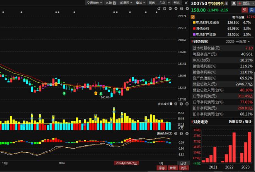255x172 pixels.
Task: Open the F10 company info page
Action: 162,3
